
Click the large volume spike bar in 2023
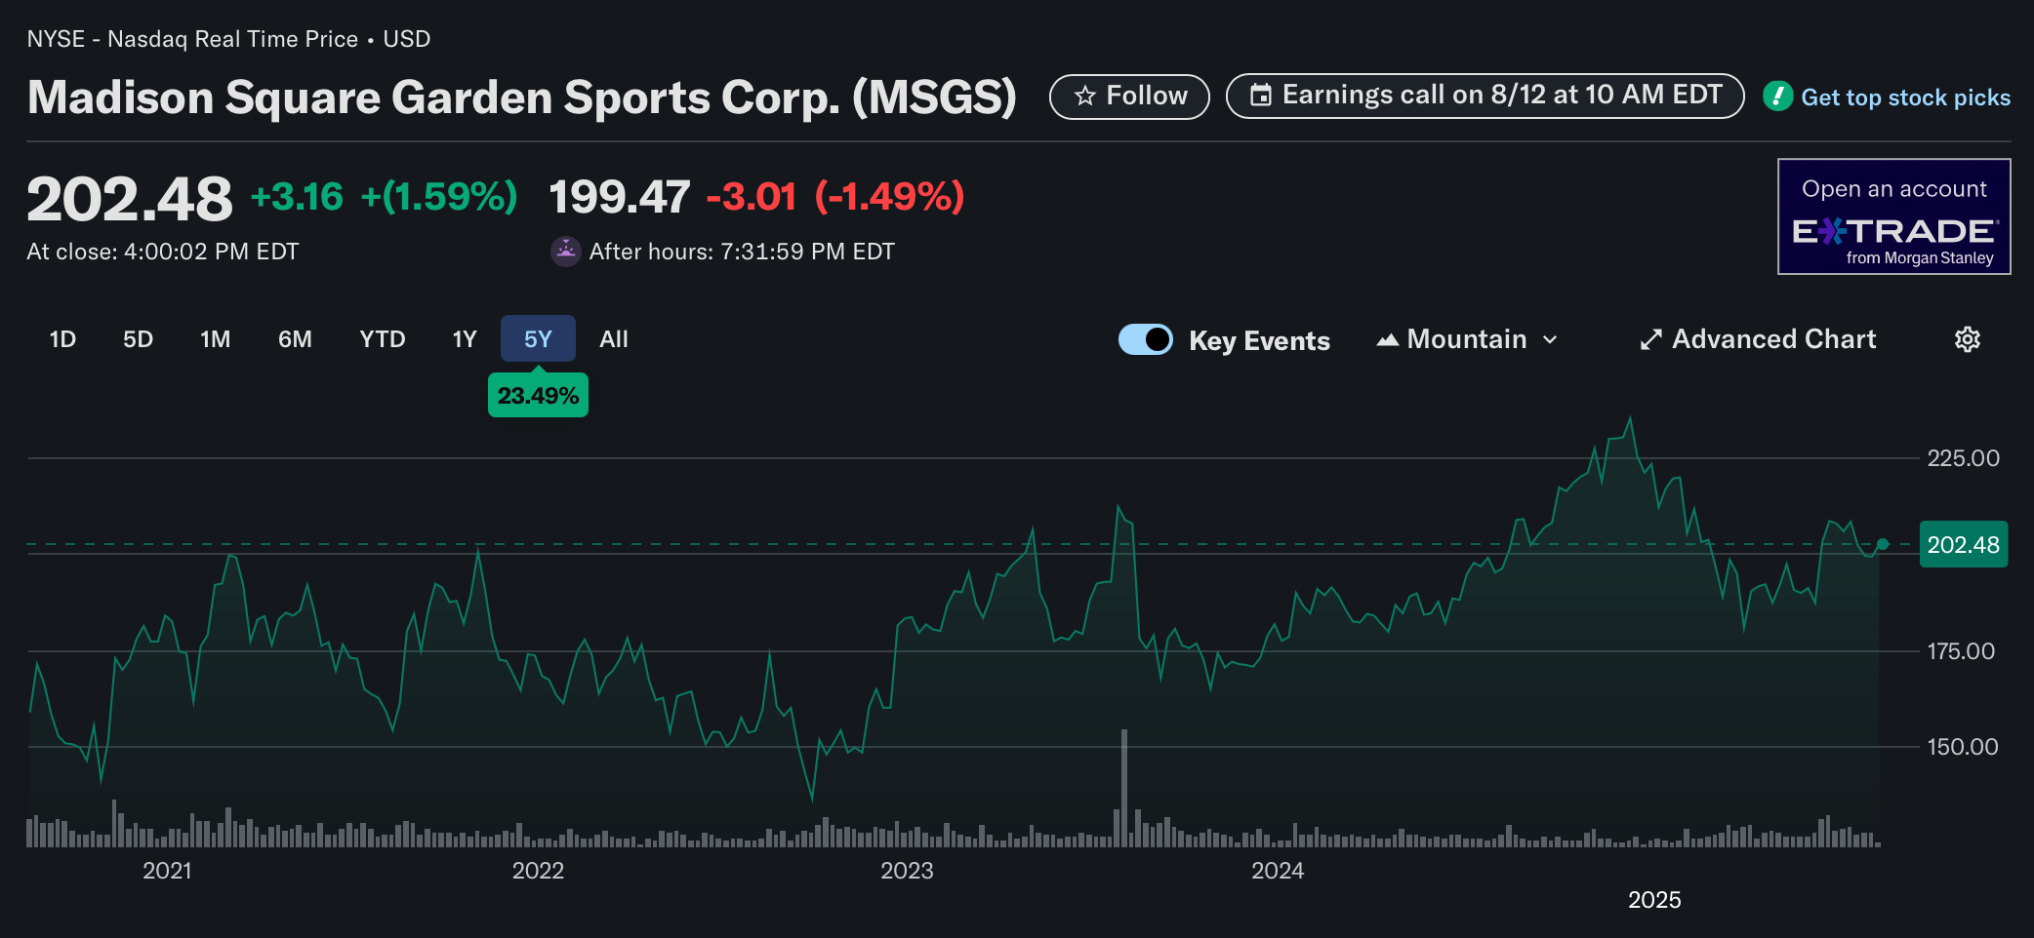(1124, 787)
